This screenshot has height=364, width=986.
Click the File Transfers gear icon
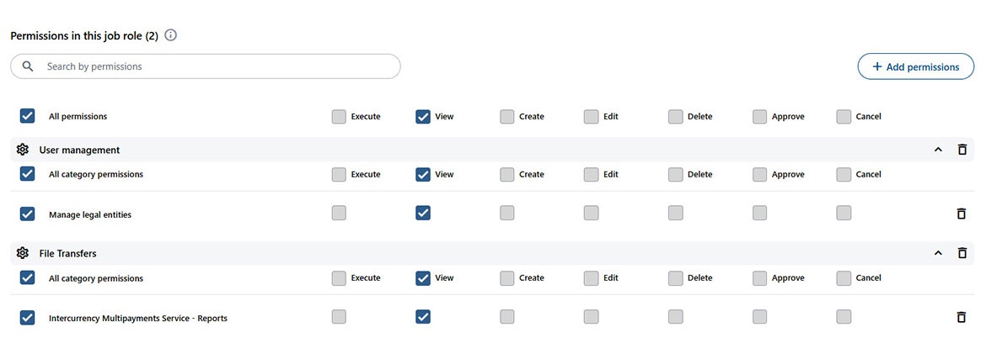click(x=23, y=253)
